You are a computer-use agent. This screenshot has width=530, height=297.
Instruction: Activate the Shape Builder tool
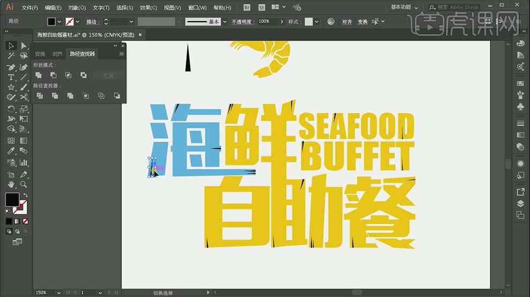(11, 129)
